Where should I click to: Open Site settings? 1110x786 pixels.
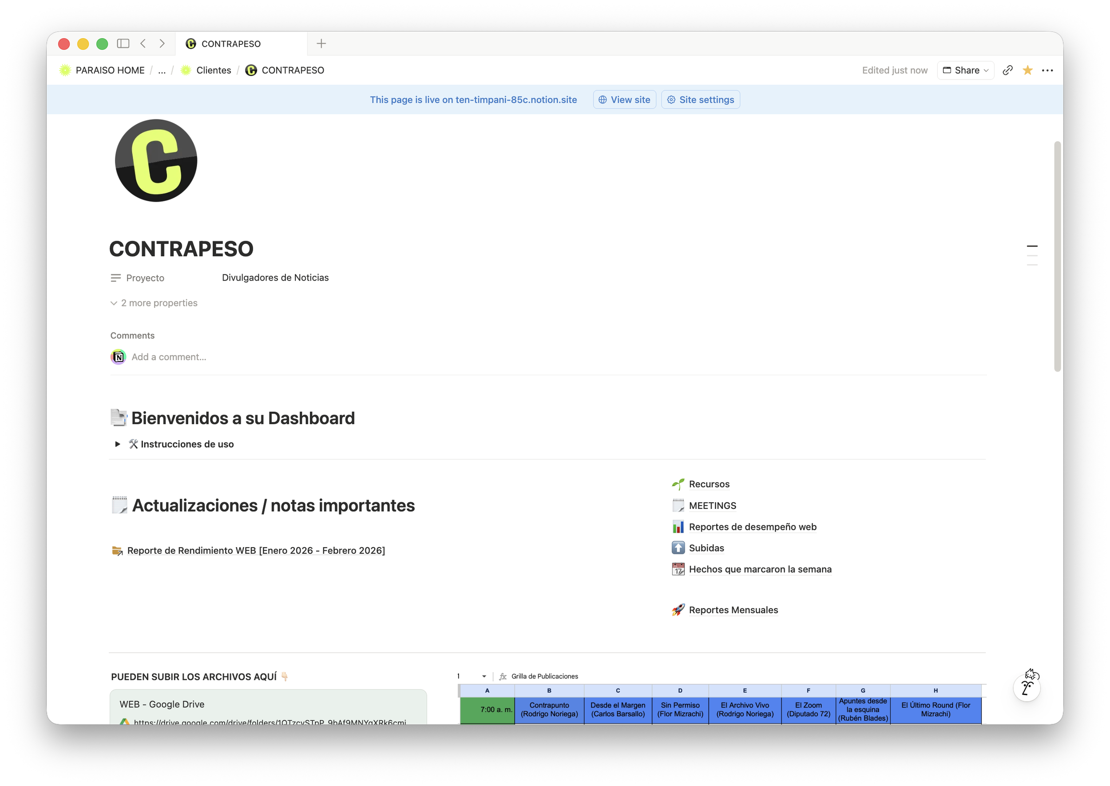(700, 100)
